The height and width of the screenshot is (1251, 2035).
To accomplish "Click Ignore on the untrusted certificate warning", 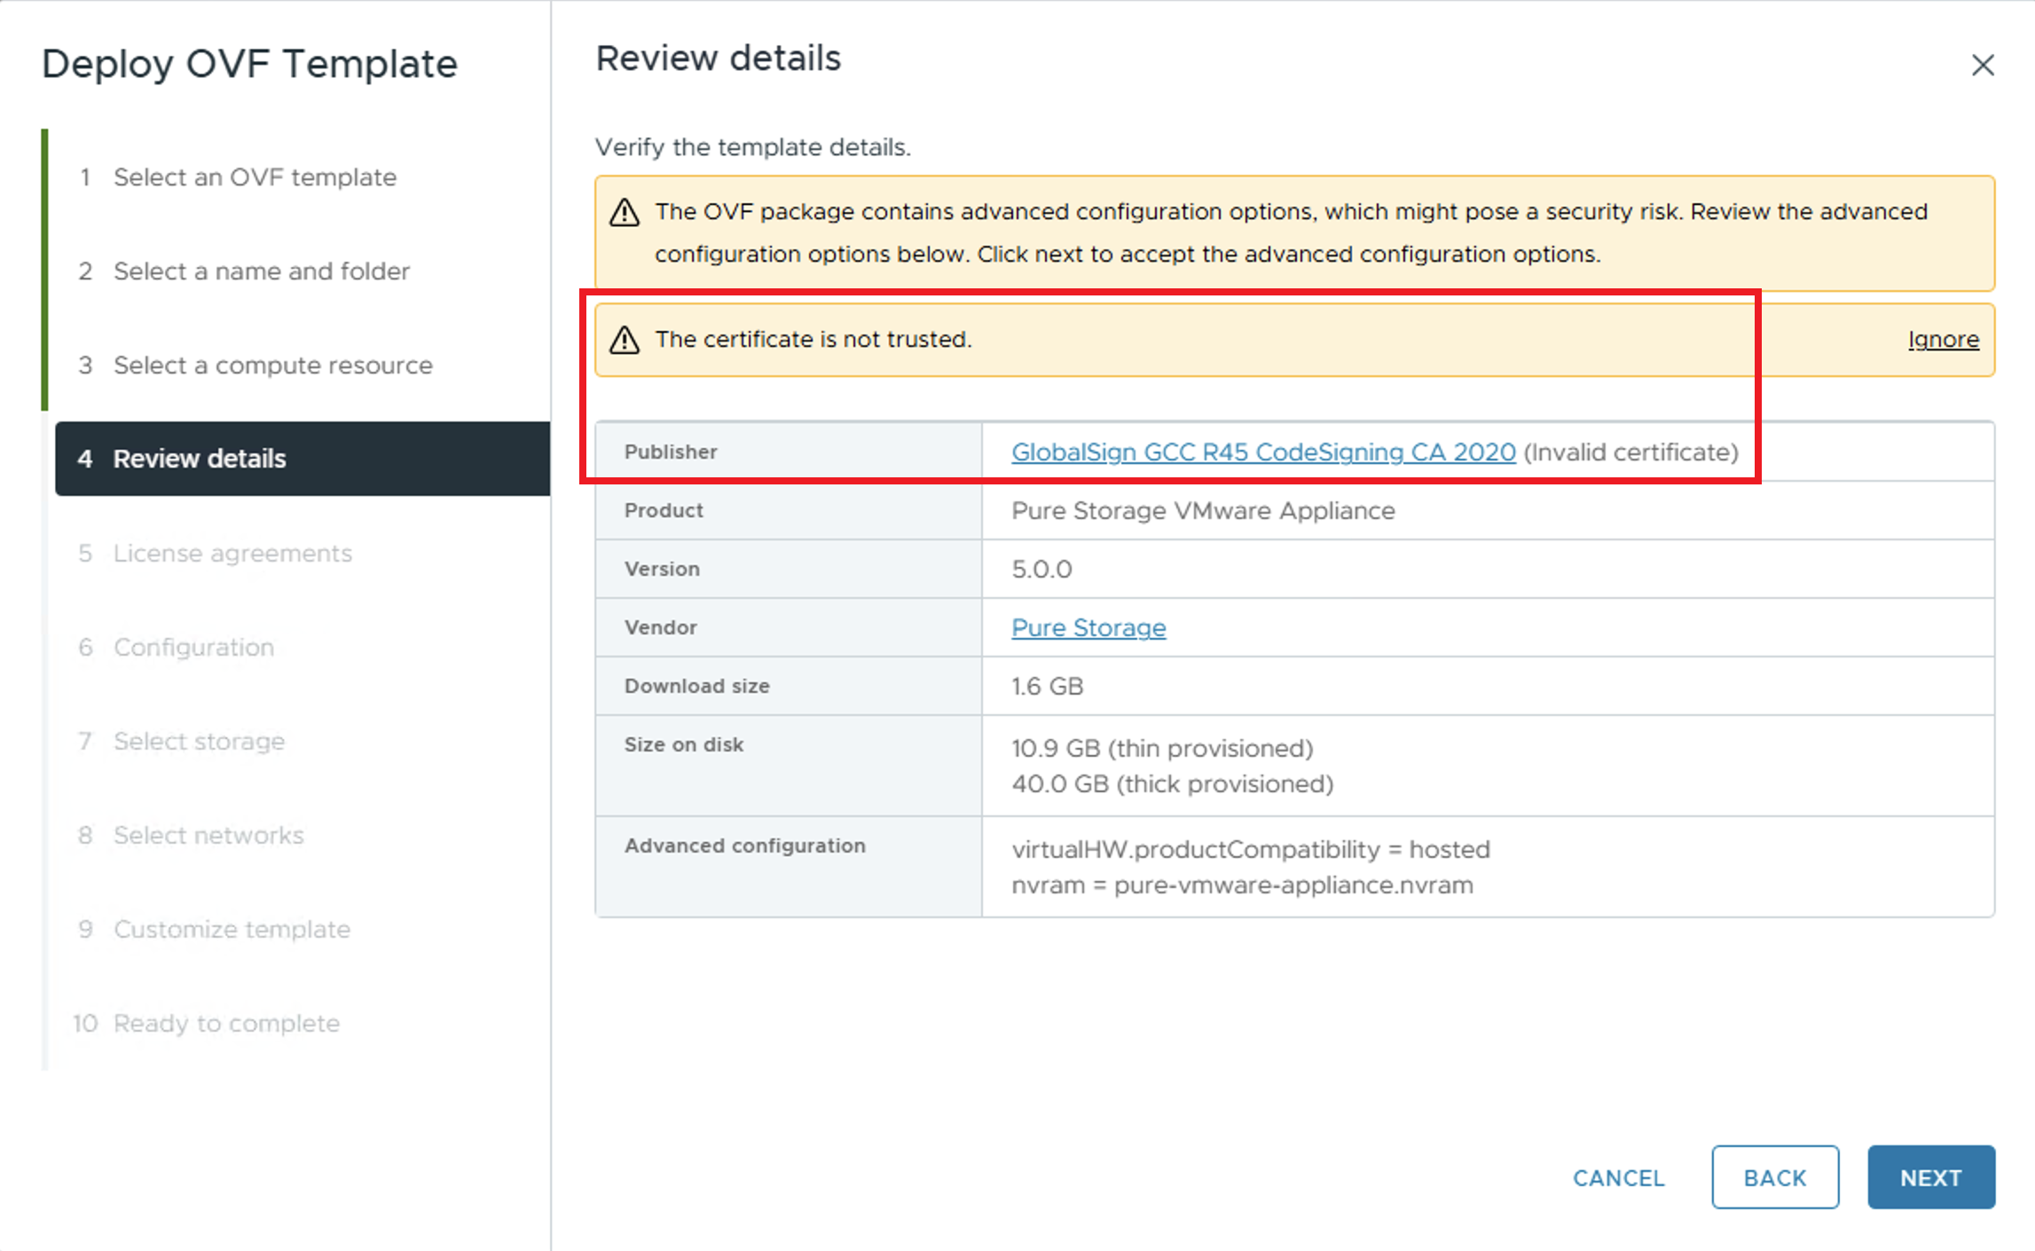I will coord(1943,339).
